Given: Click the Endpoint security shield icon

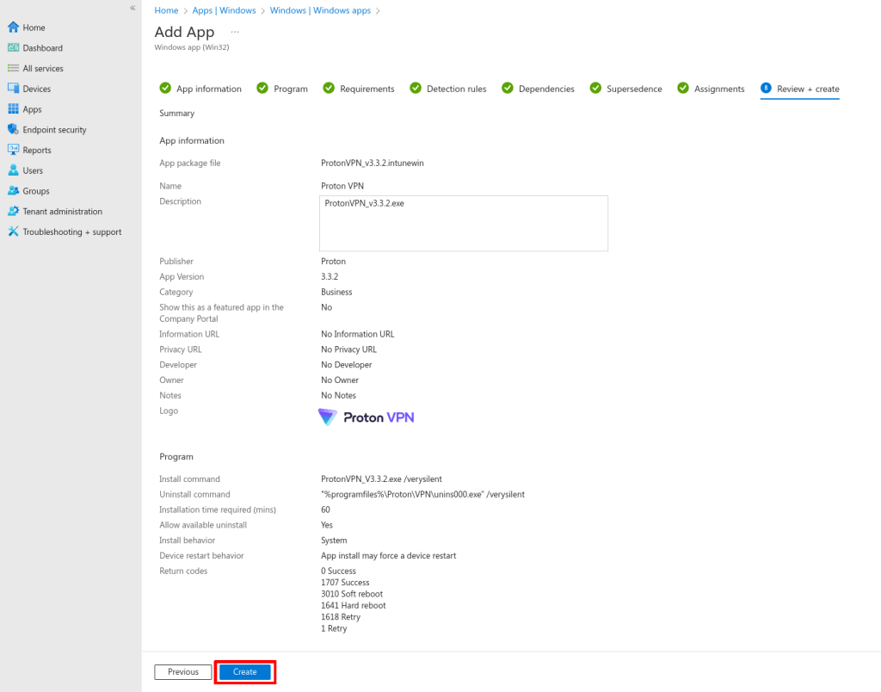Looking at the screenshot, I should pyautogui.click(x=14, y=129).
